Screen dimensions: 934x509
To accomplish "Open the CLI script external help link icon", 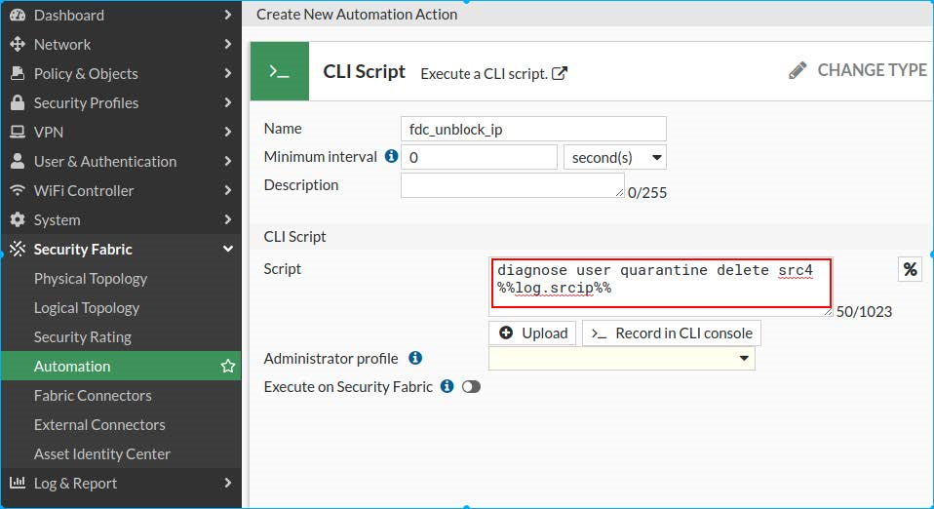I will point(560,73).
